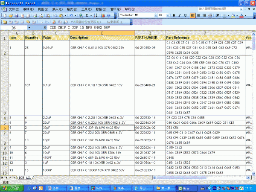The height and width of the screenshot is (192, 256).
Task: Toggle bold formatting
Action: pos(174,15)
